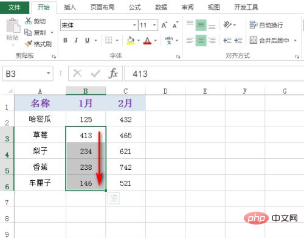Expand copy options arrow

point(52,32)
